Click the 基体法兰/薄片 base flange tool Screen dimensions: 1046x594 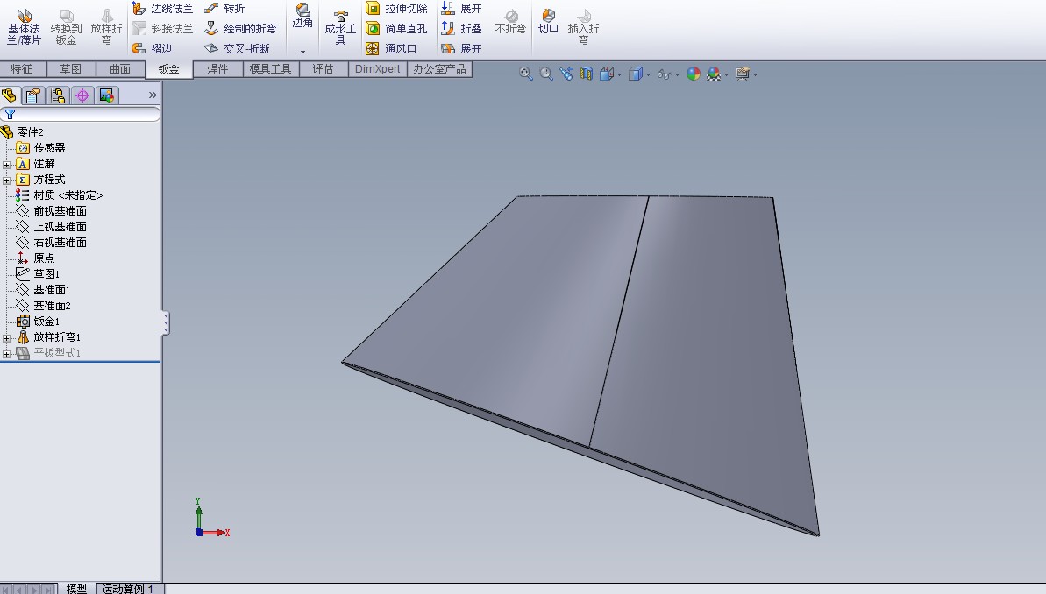[x=24, y=26]
